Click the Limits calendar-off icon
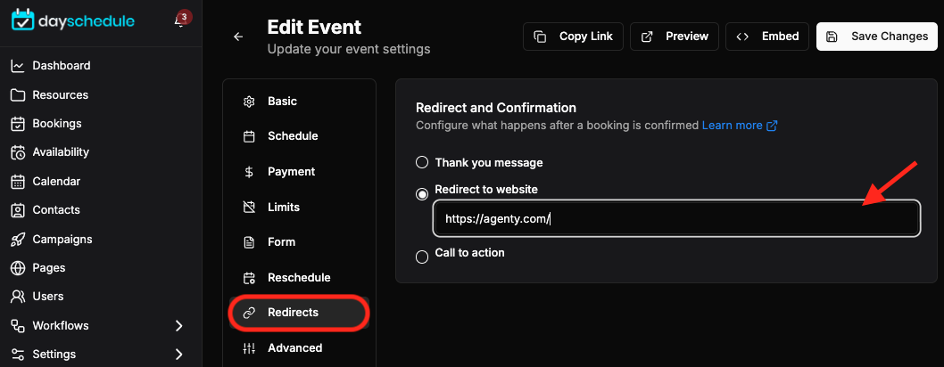The width and height of the screenshot is (944, 367). tap(249, 208)
